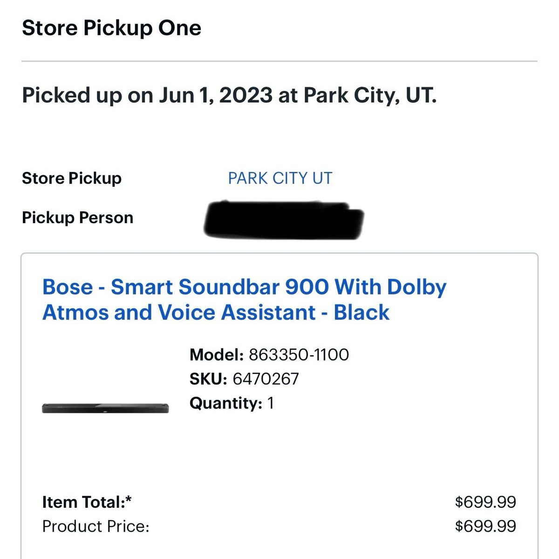
Task: Open the Bose Smart Soundbar 900 product link
Action: [x=244, y=300]
